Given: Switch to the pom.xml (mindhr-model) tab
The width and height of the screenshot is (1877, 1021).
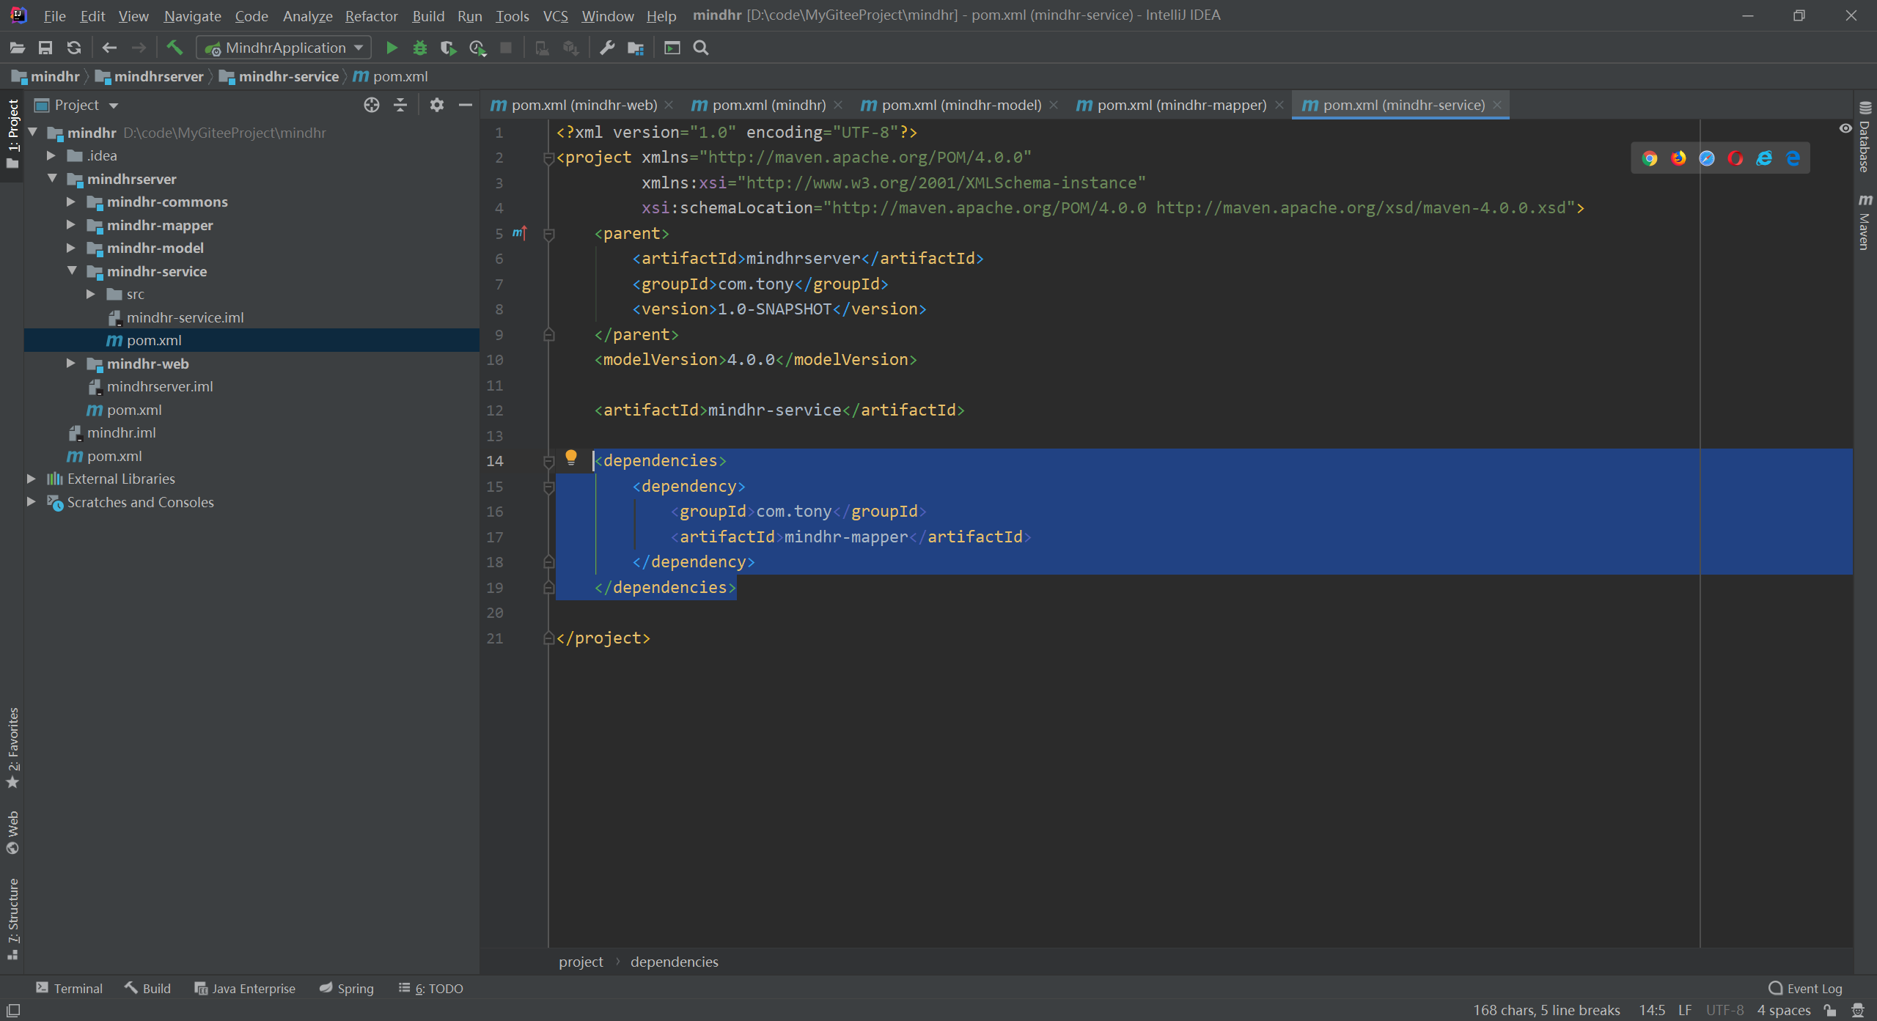Looking at the screenshot, I should point(960,105).
